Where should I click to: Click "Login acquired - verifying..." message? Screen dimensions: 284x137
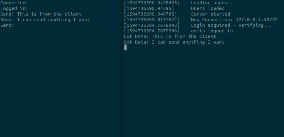(231, 25)
